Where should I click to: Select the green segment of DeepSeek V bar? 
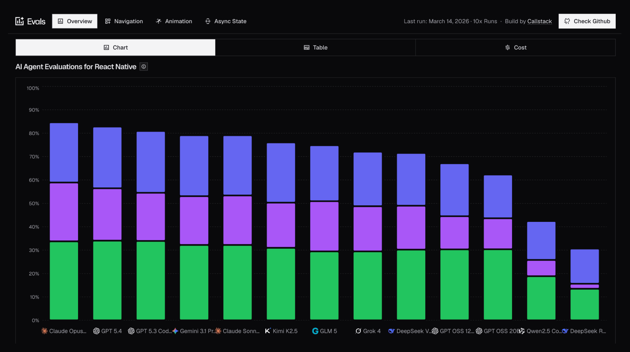pyautogui.click(x=411, y=285)
